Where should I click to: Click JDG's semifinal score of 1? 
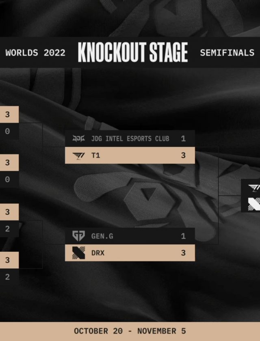[x=183, y=139]
